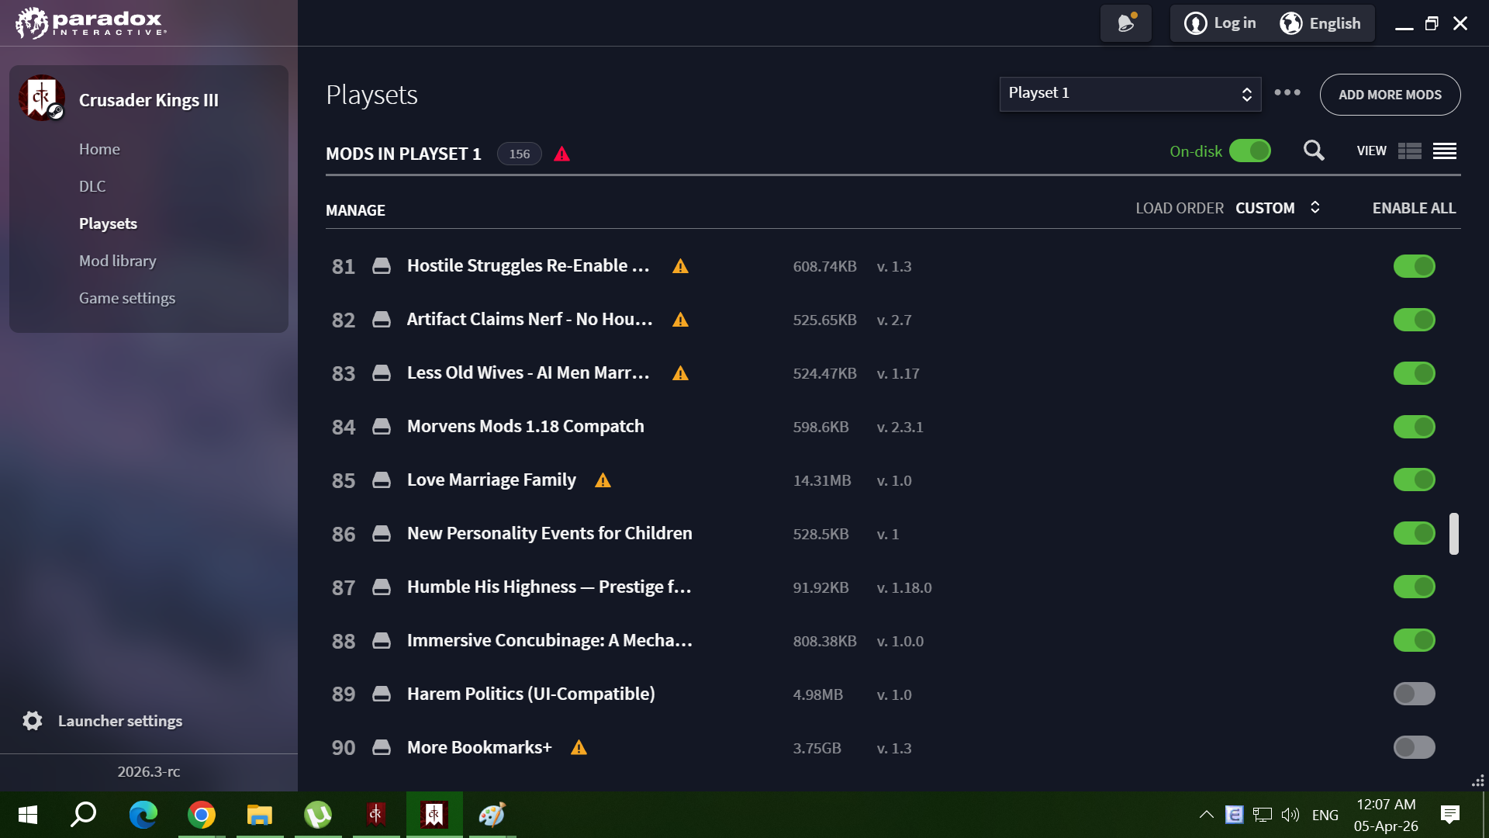Screen dimensions: 1489x838
Task: Click the disk icon for Morvens Mods
Action: [x=382, y=427]
